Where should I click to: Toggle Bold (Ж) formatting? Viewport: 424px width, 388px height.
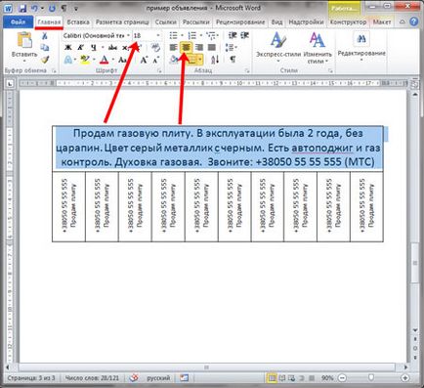68,48
